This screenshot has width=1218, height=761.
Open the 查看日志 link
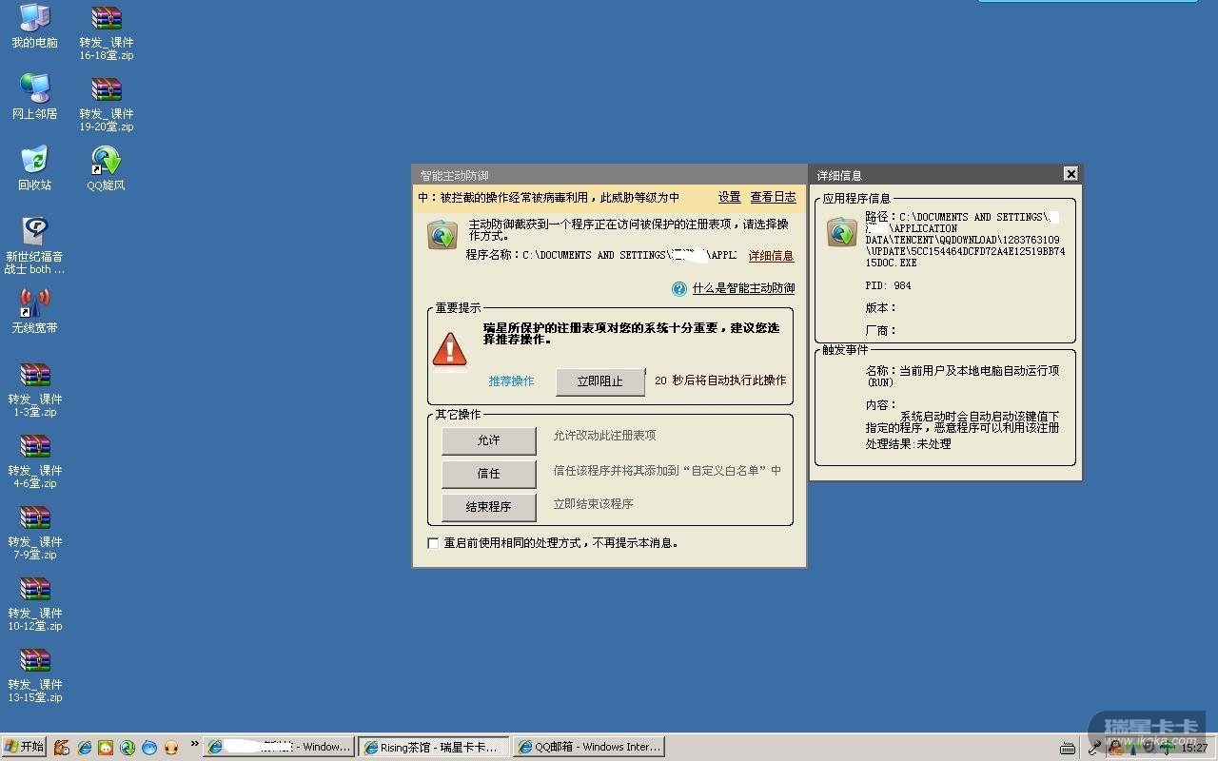pyautogui.click(x=774, y=197)
